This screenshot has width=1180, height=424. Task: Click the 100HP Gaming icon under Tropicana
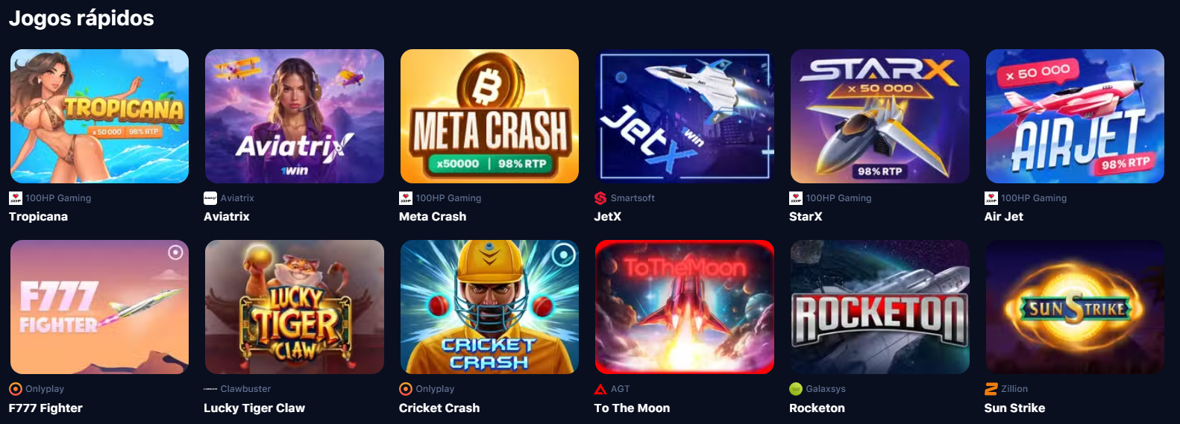15,198
